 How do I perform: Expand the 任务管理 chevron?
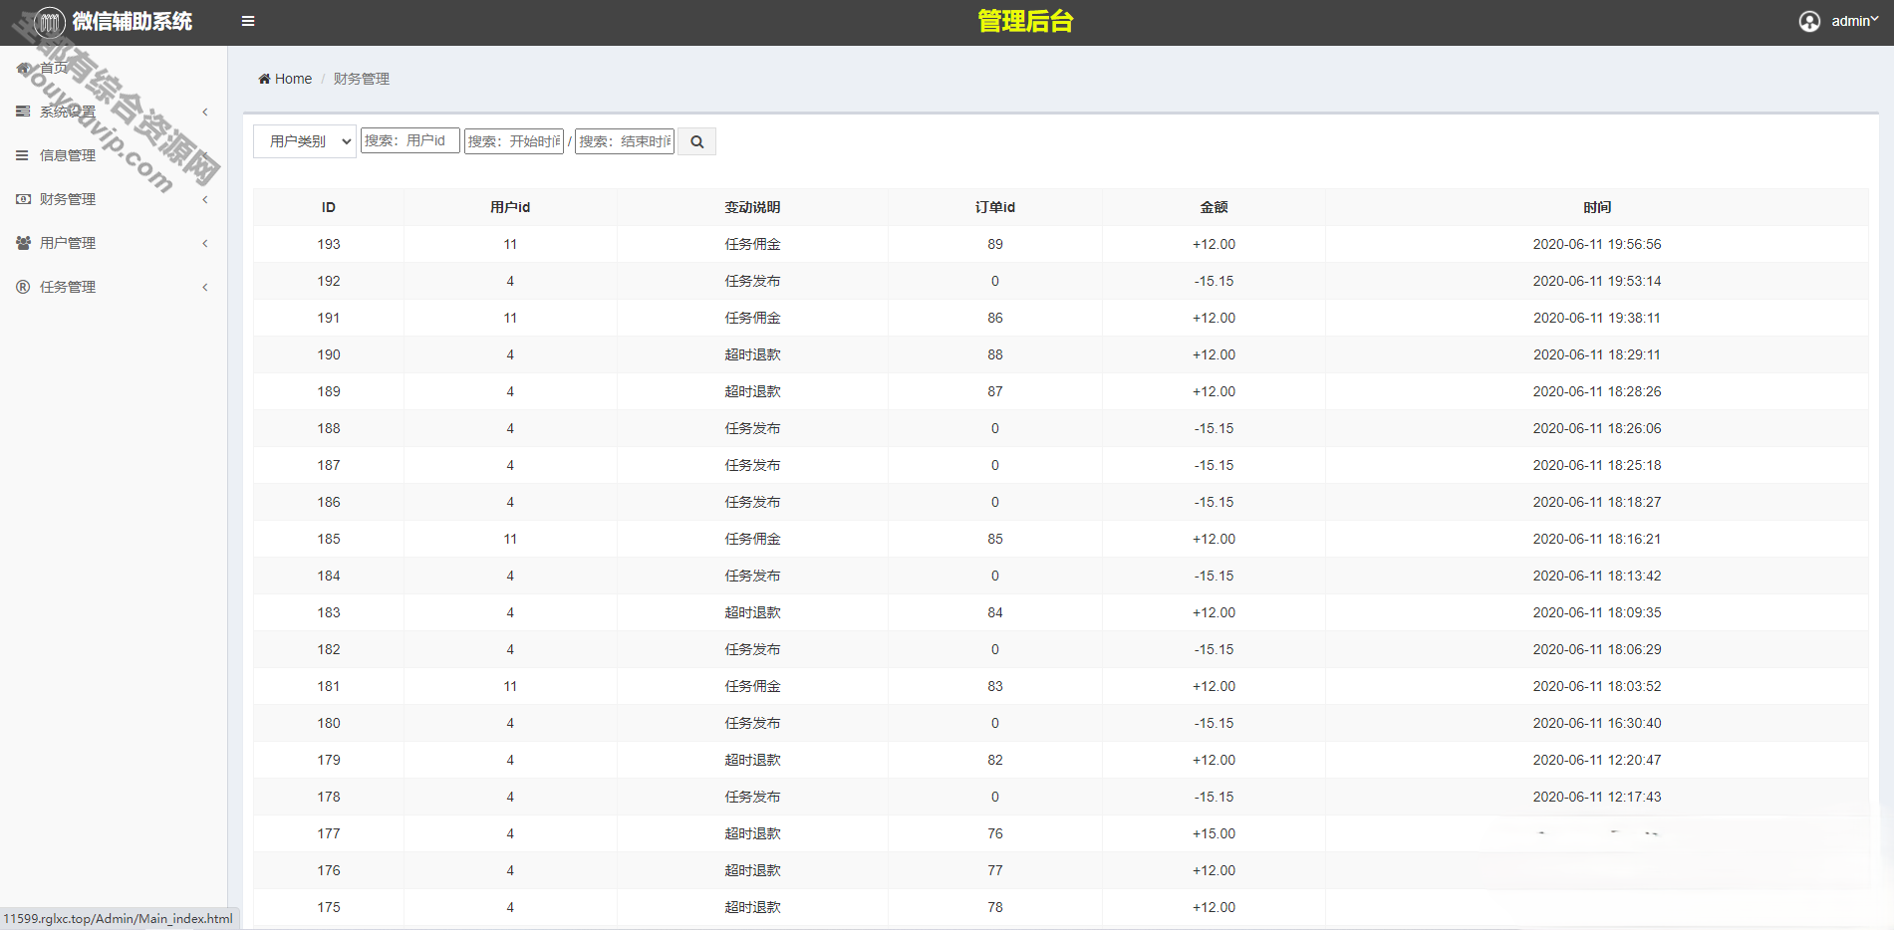[205, 287]
